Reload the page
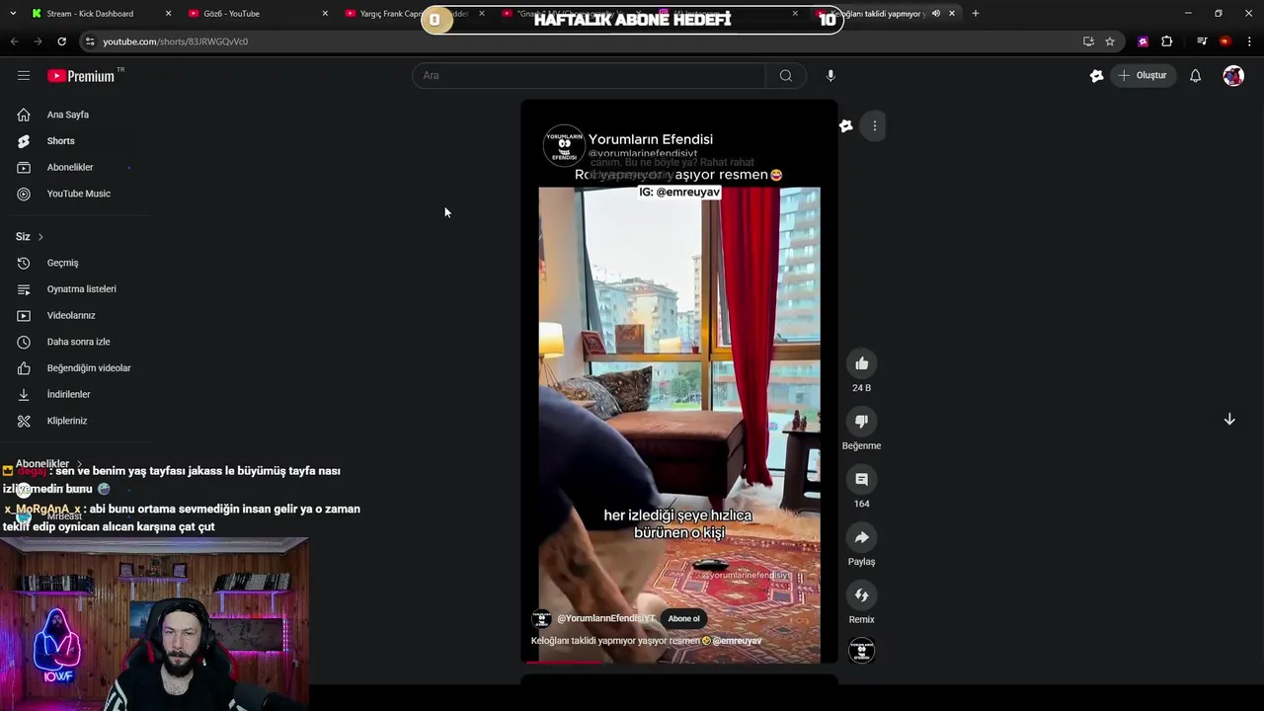 pos(61,41)
